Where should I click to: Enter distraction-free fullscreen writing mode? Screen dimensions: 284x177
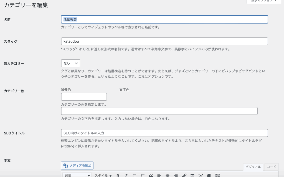(x=201, y=175)
